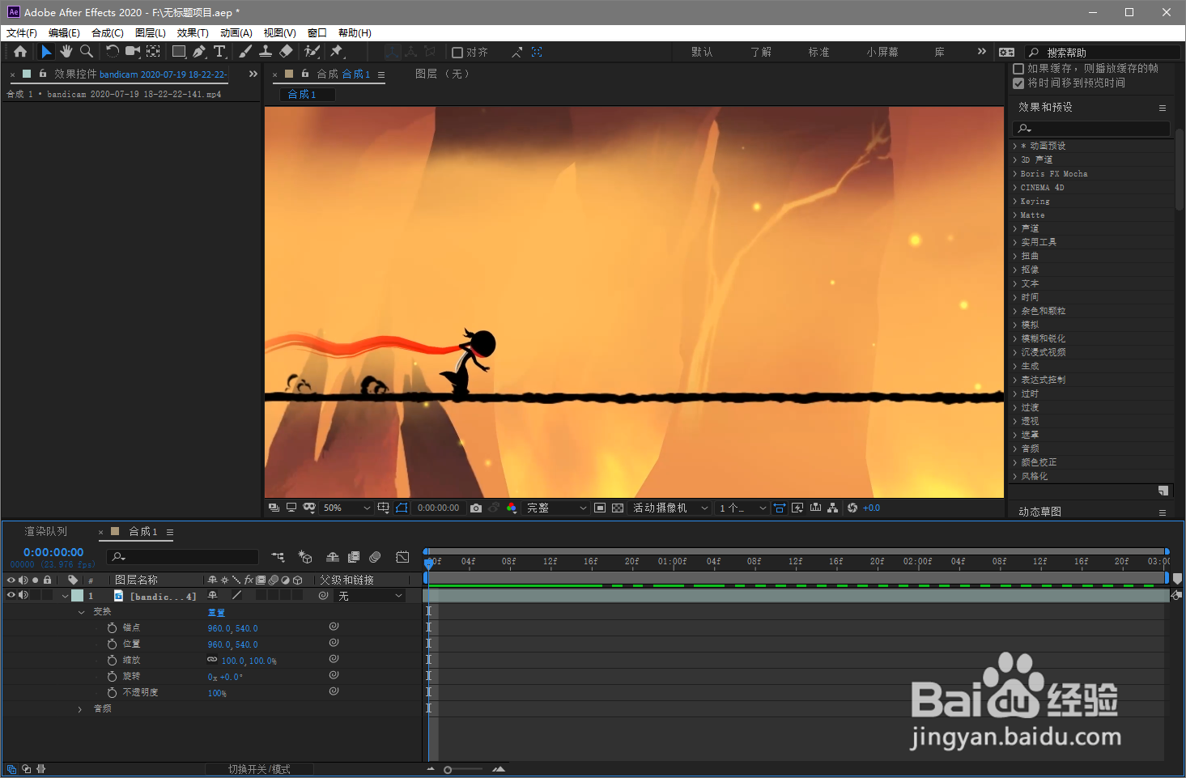Image resolution: width=1186 pixels, height=778 pixels.
Task: Click the snapshot camera icon in viewer
Action: click(x=476, y=508)
